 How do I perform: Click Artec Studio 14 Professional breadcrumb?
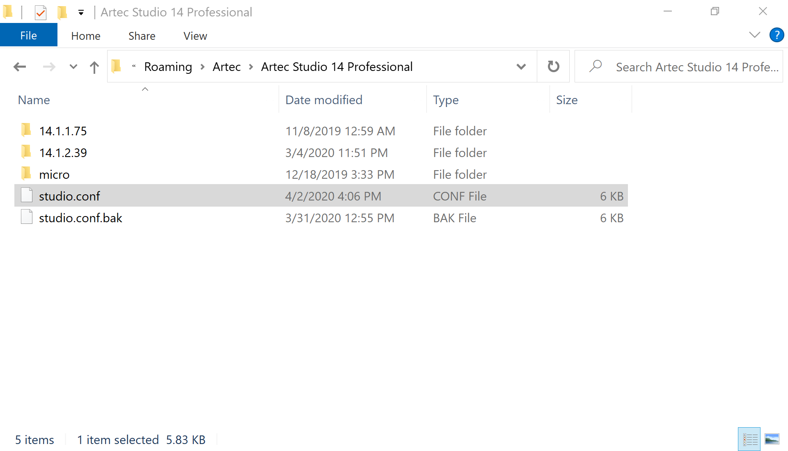(x=337, y=66)
